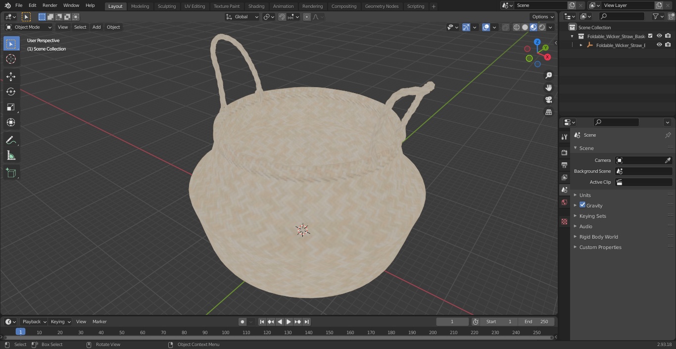Play the animation in reverse
The height and width of the screenshot is (349, 676).
pyautogui.click(x=280, y=322)
